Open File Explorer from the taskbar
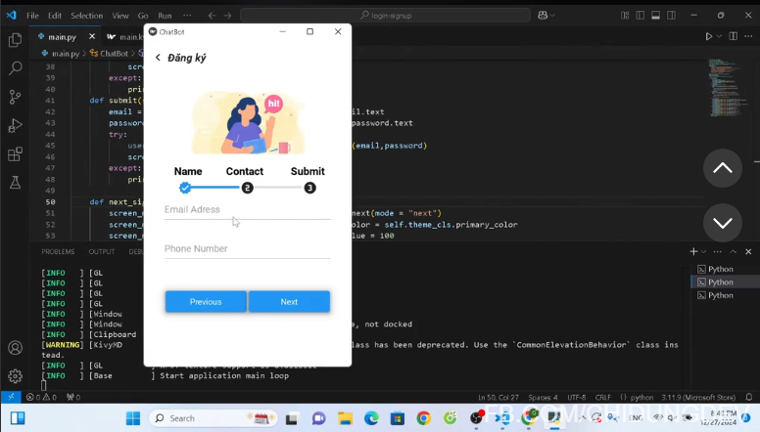Screen dimensions: 760x432 pos(345,418)
